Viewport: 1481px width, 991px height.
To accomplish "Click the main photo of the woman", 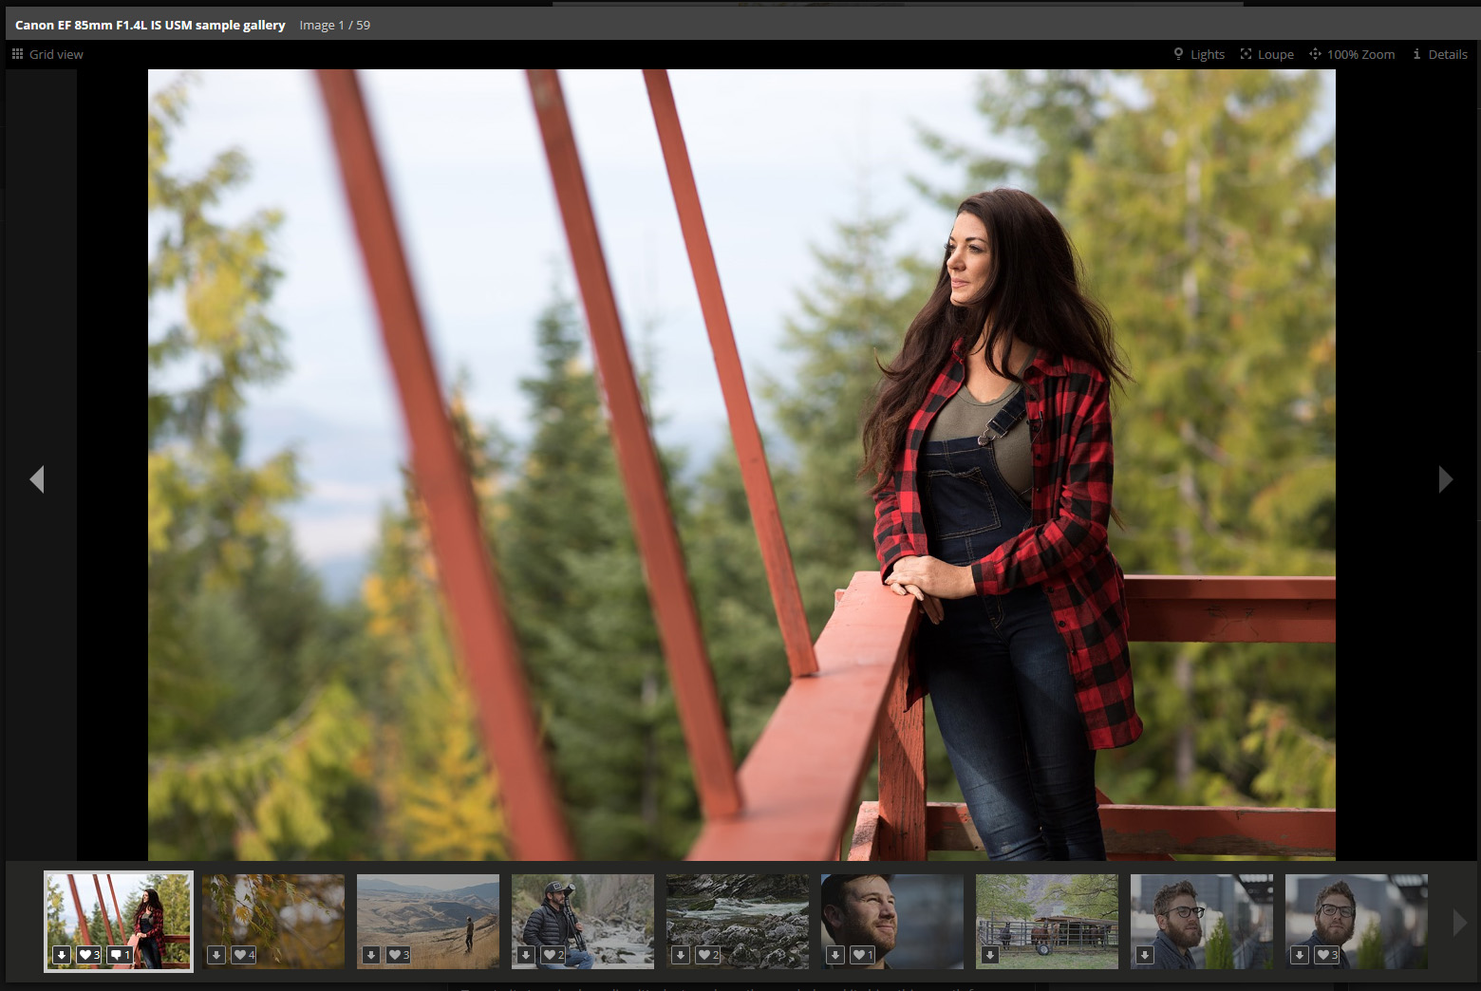I will (x=740, y=465).
